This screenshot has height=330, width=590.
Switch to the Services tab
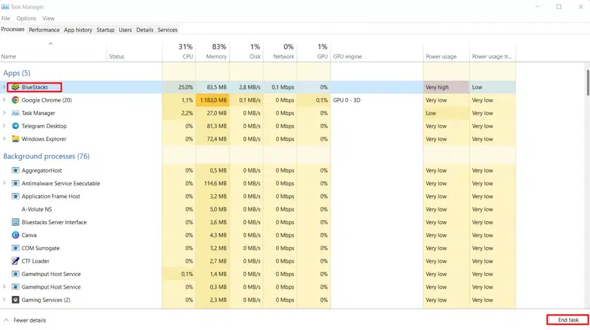[168, 30]
